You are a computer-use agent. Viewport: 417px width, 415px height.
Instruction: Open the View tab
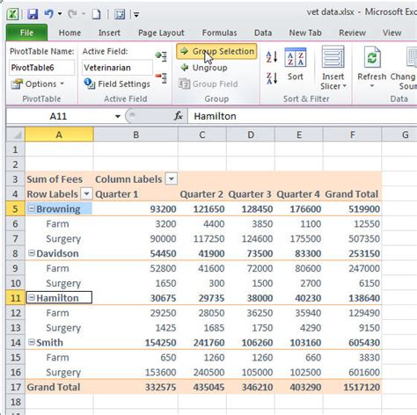click(x=391, y=33)
